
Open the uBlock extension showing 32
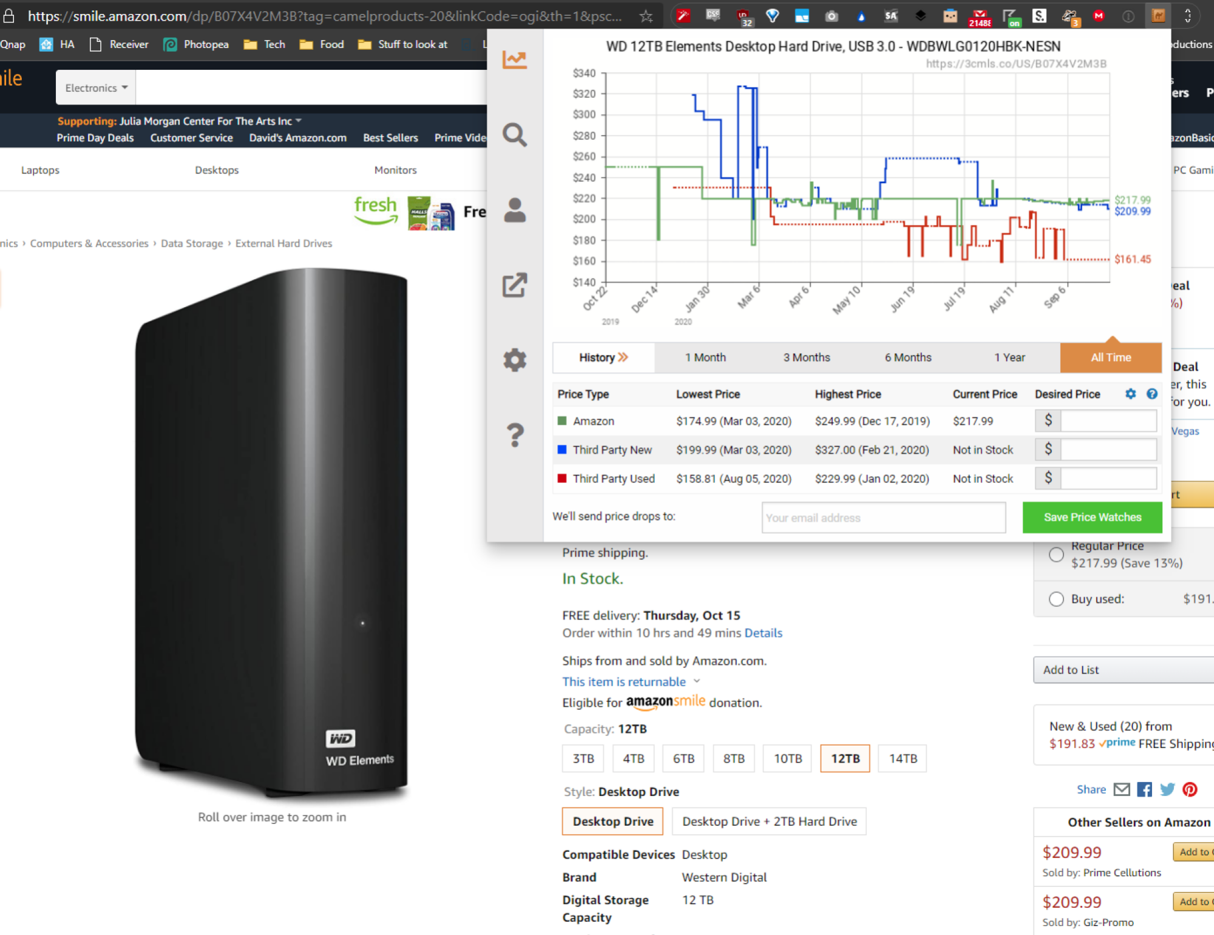tap(743, 17)
